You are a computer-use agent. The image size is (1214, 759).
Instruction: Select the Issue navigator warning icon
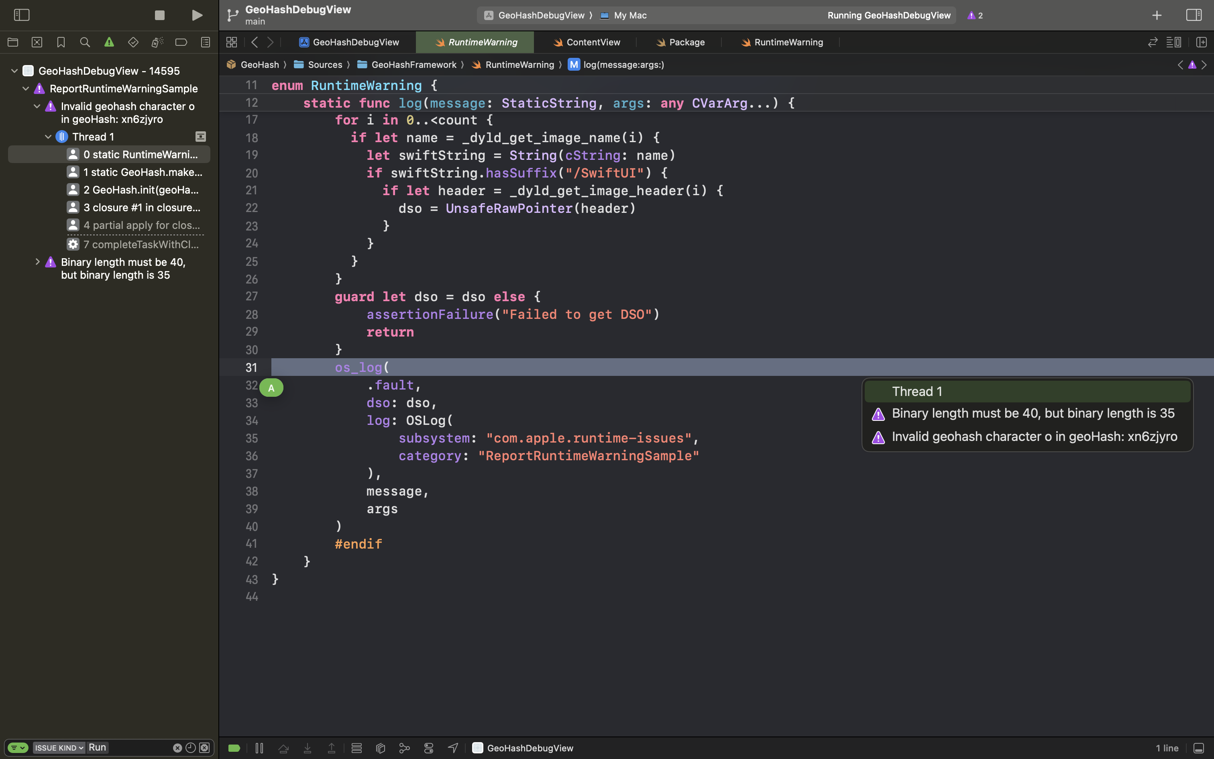tap(109, 42)
